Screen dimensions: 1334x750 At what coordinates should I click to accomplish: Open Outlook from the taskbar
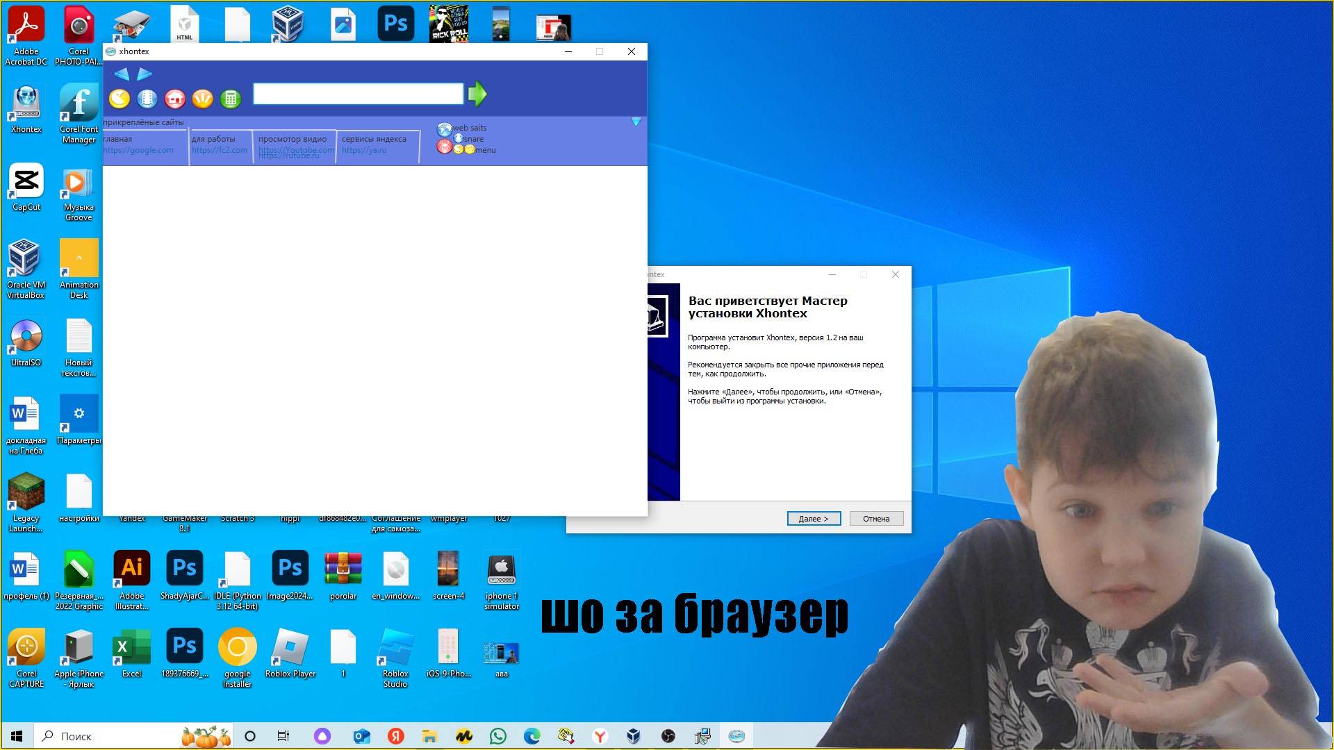click(x=361, y=736)
